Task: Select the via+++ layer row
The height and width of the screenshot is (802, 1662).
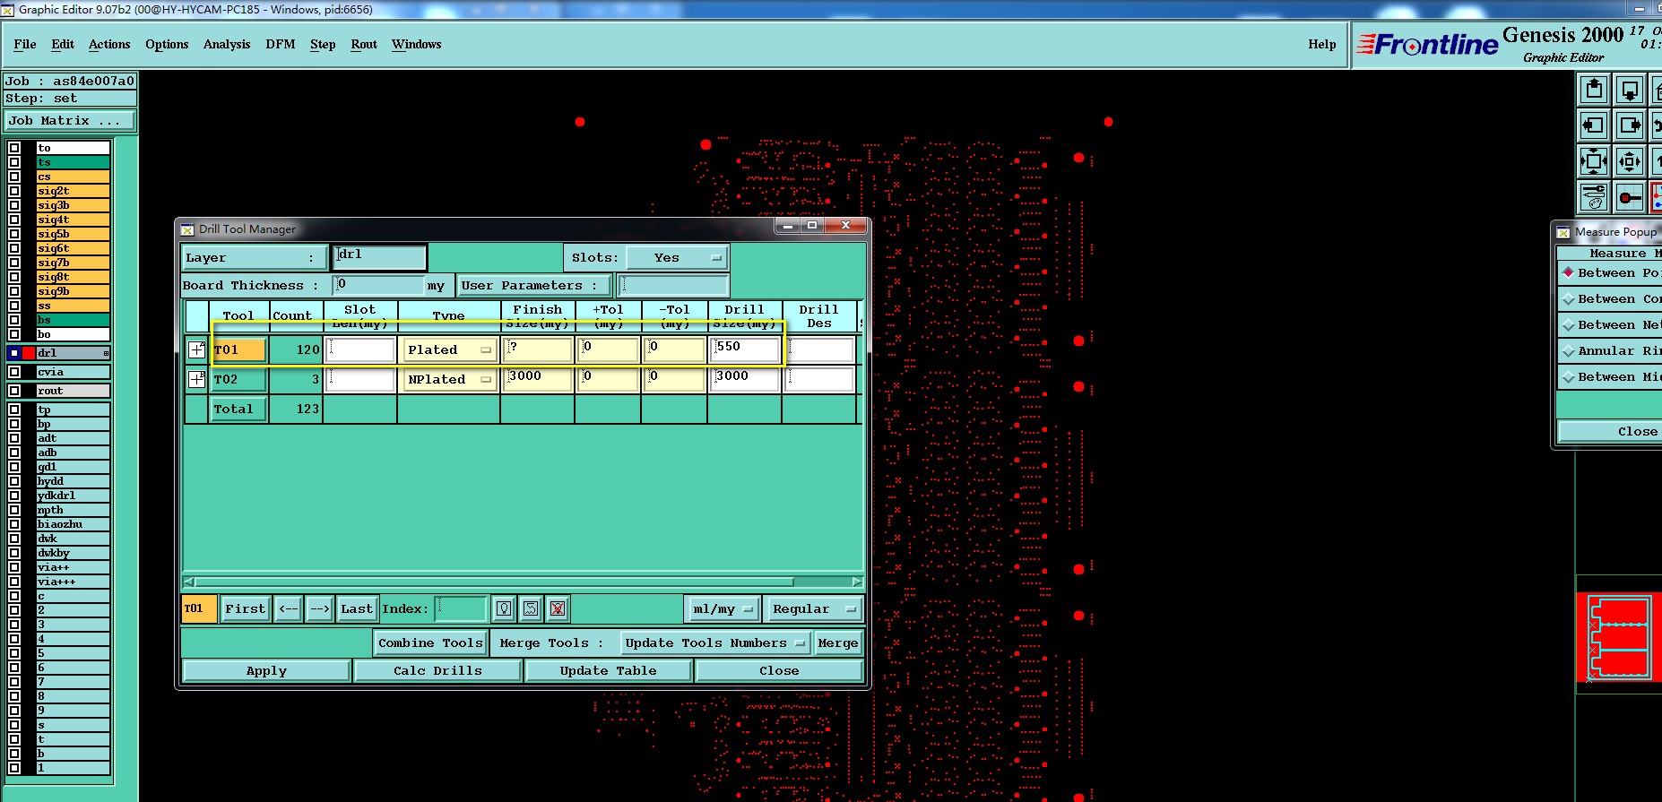Action: click(x=73, y=582)
